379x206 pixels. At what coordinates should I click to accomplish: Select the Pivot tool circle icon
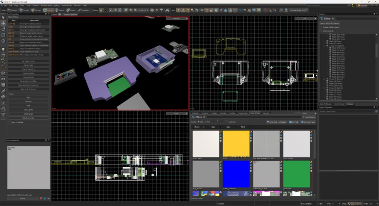click(3, 41)
